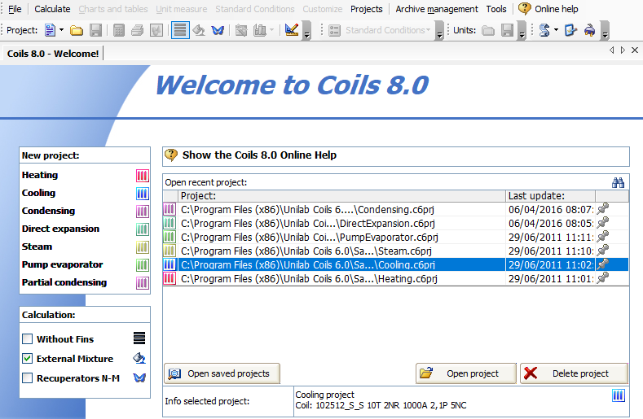Image resolution: width=643 pixels, height=419 pixels.
Task: Click the Without Fins lines icon in Calculation panel
Action: [139, 338]
